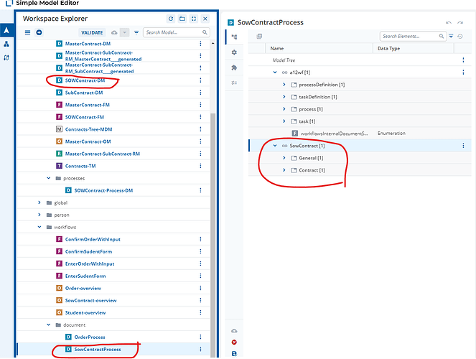
Task: Select SowContractProcess in explorer tree
Action: pos(98,349)
